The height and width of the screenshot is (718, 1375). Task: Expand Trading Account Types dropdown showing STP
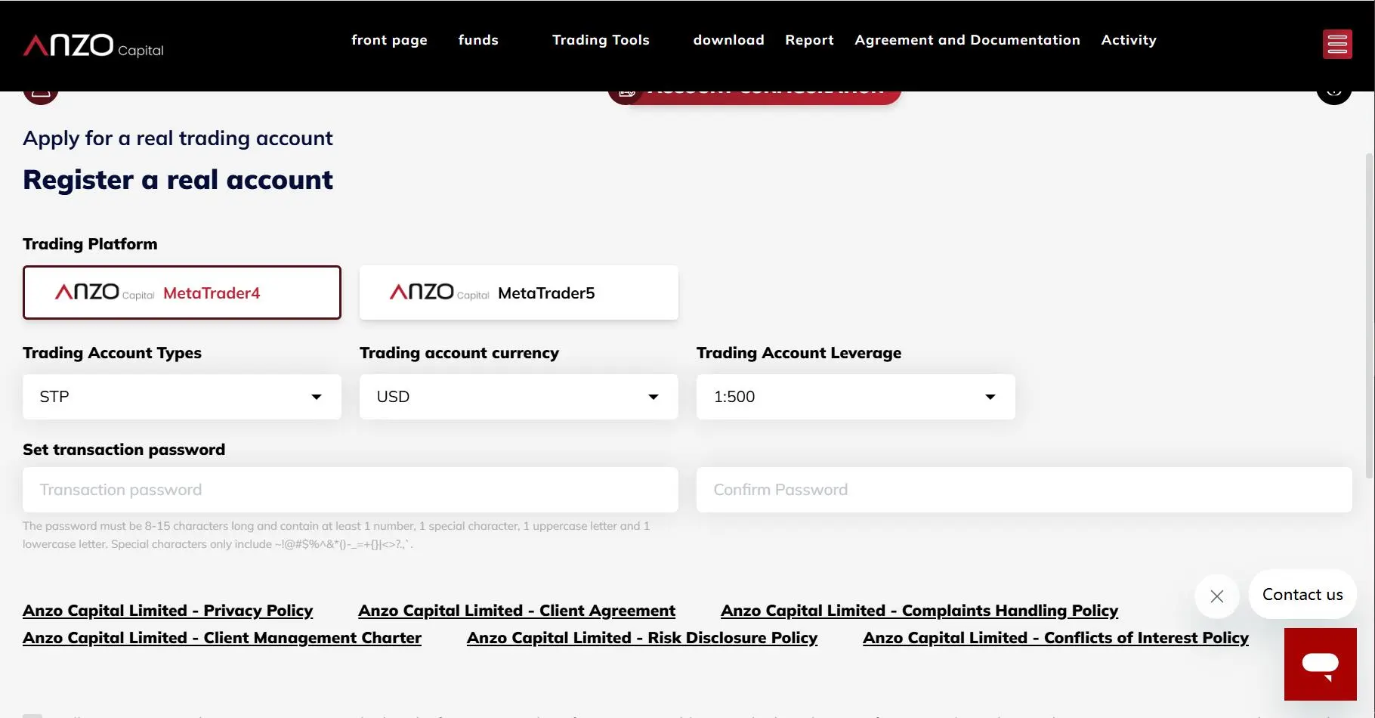182,397
